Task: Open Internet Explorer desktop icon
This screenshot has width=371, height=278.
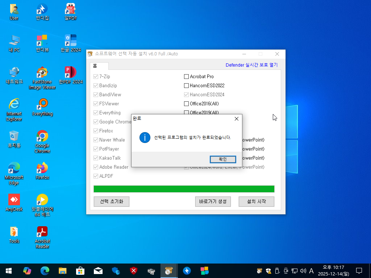Action: tap(14, 110)
